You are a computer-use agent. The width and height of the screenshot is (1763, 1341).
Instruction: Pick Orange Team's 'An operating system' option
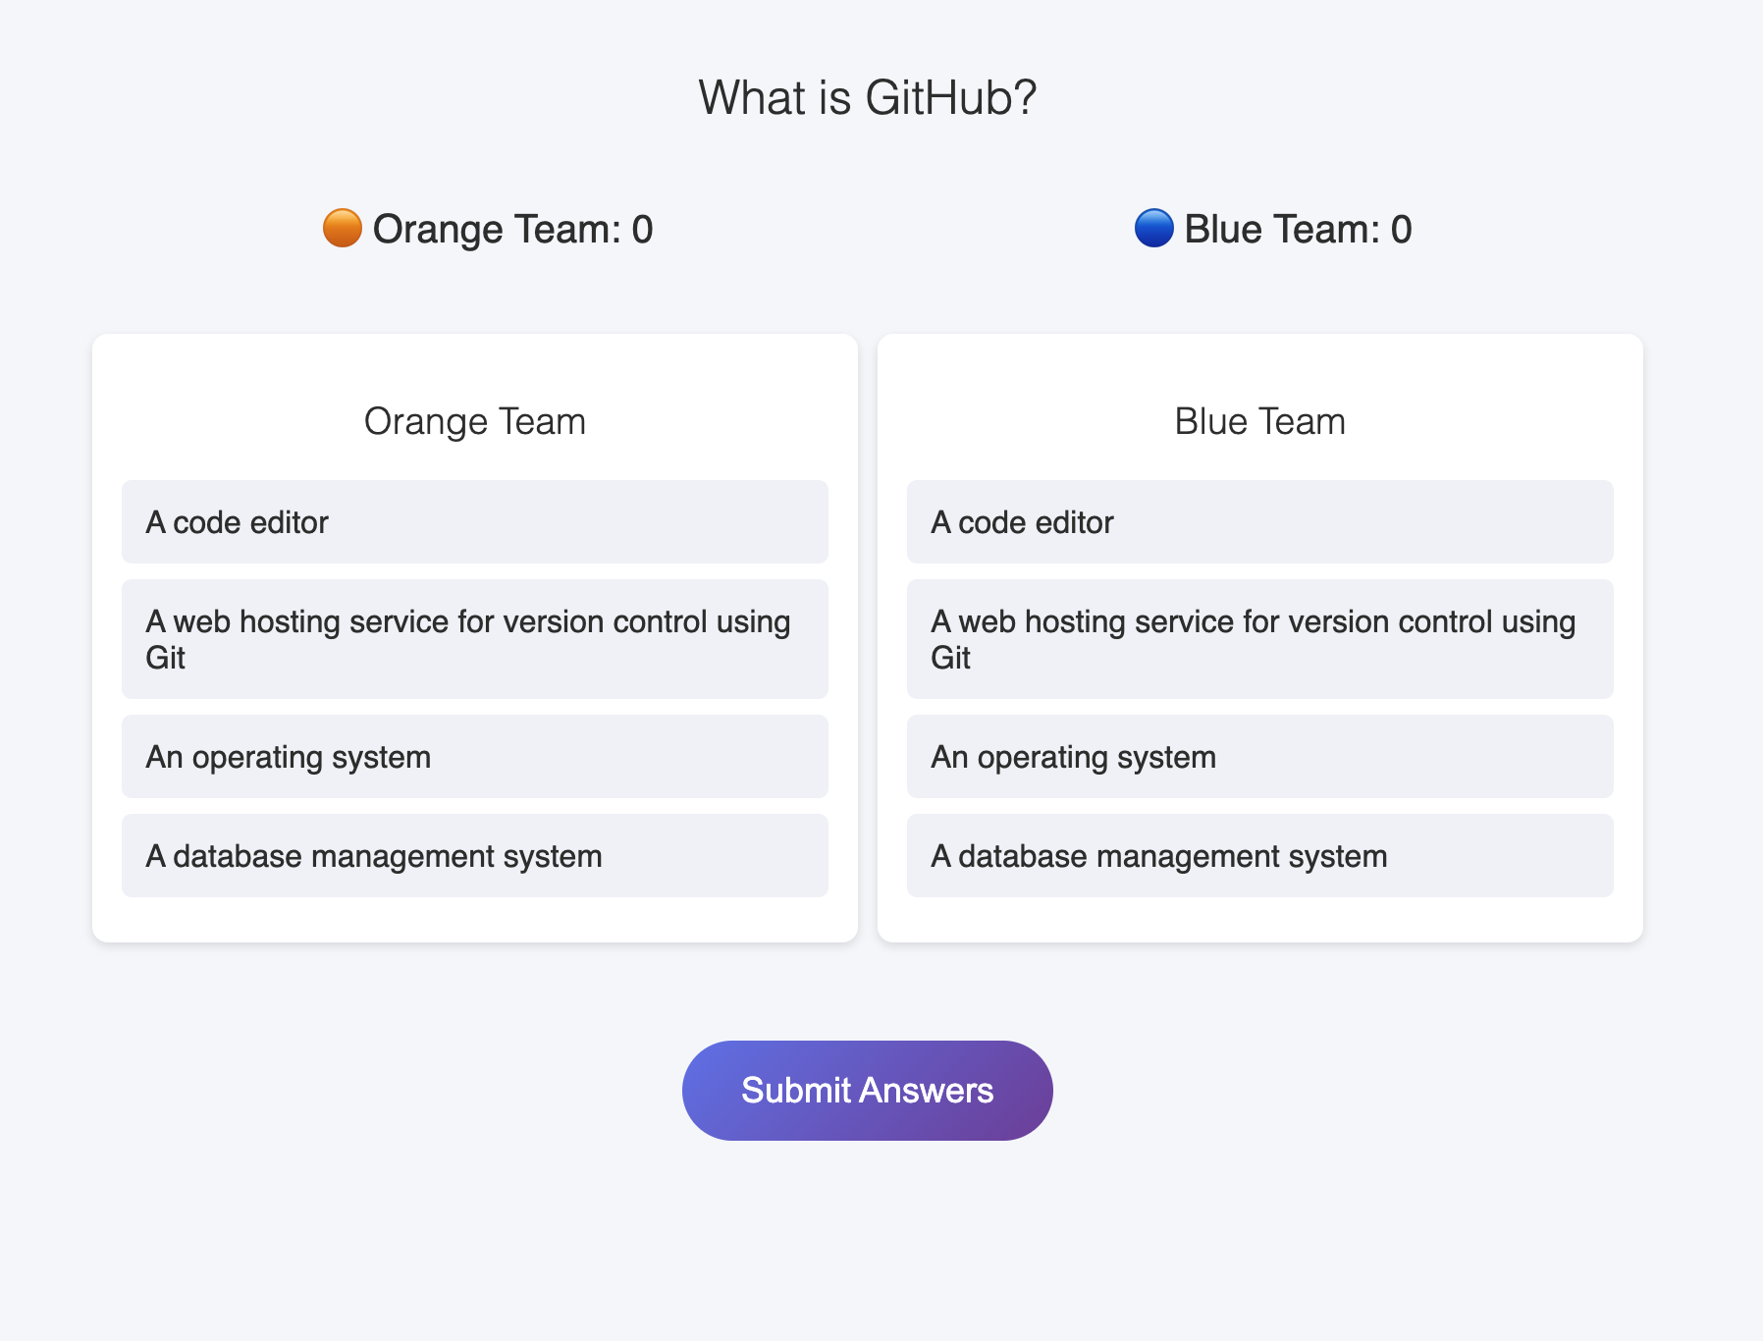point(475,756)
